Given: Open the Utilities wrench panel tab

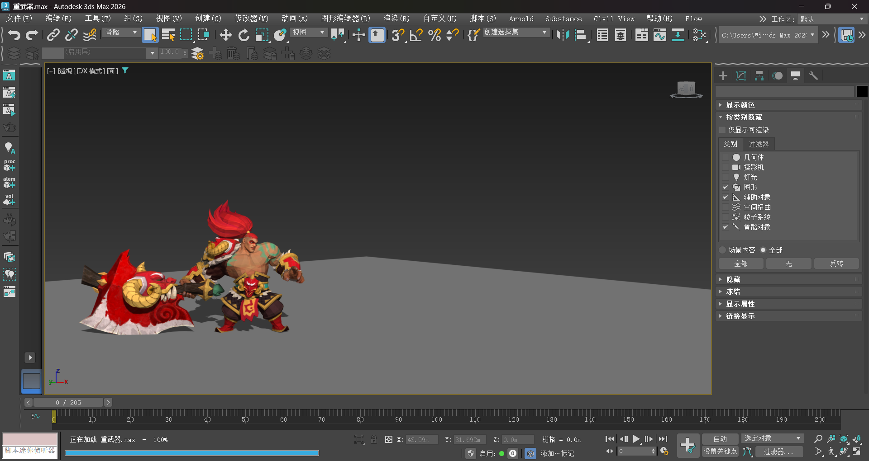Looking at the screenshot, I should 813,75.
